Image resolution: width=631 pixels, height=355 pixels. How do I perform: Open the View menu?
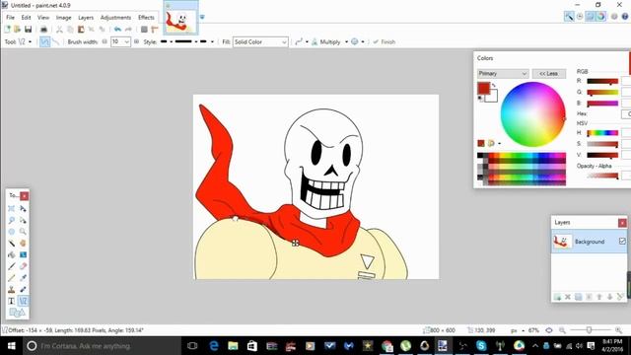[x=43, y=18]
